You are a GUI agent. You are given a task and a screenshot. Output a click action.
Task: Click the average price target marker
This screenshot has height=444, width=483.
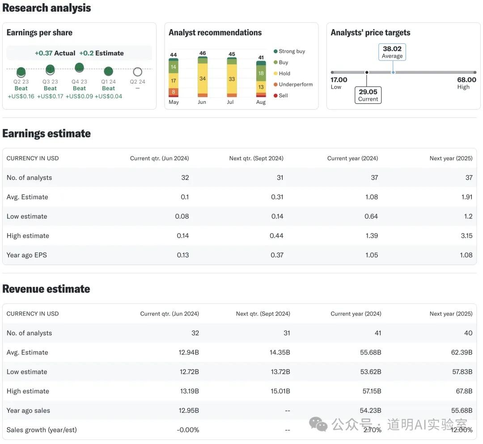393,73
